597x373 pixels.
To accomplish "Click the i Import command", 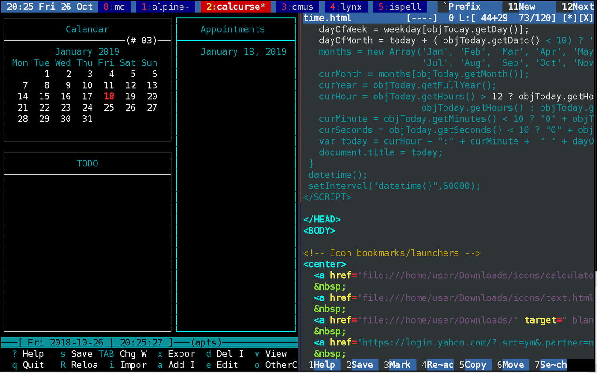I will click(128, 365).
